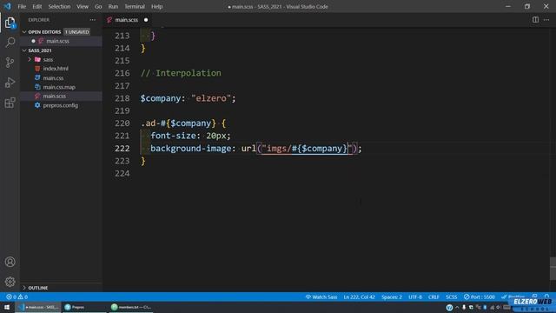Click the Windows Start button
Image resolution: width=556 pixels, height=313 pixels.
7,307
